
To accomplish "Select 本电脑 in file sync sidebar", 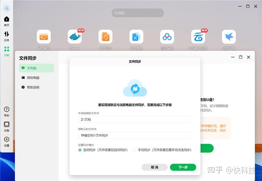I will click(37, 68).
